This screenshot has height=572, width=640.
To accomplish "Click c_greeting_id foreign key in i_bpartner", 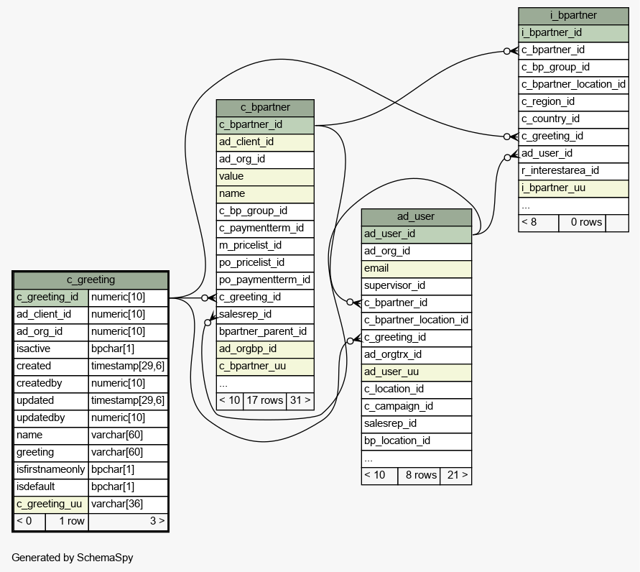I will (x=573, y=137).
